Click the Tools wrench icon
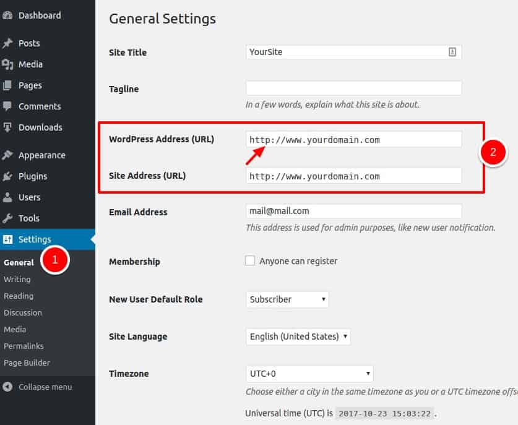This screenshot has width=518, height=425. pyautogui.click(x=7, y=218)
